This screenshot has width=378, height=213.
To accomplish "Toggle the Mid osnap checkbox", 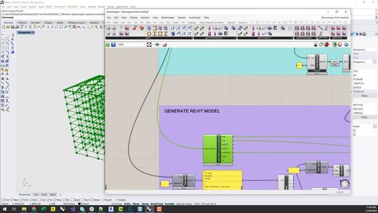I will 31,200.
